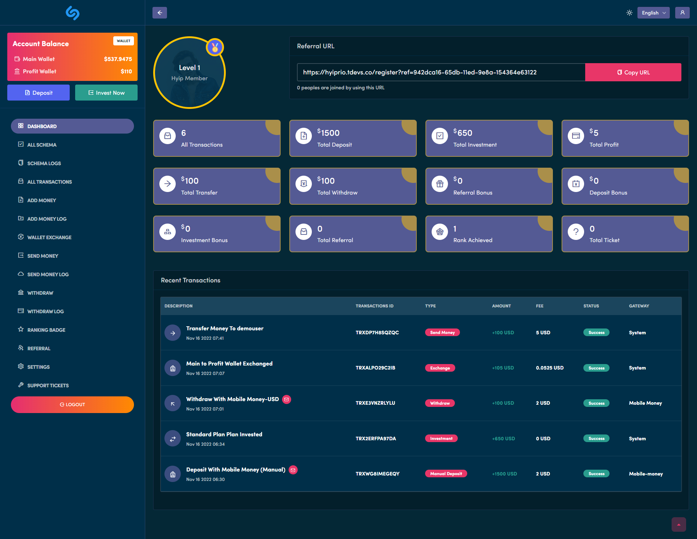Select the Referral icon in the sidebar
The width and height of the screenshot is (697, 539).
pos(21,348)
